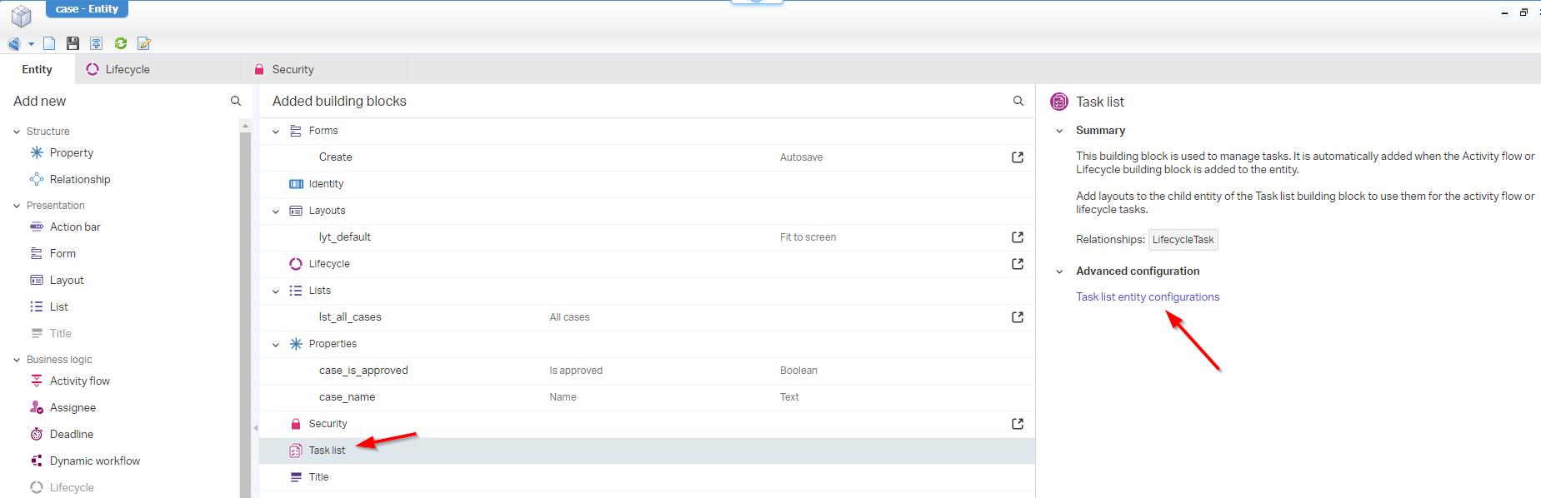Search the Added building blocks panel
The image size is (1541, 498).
pos(1018,101)
